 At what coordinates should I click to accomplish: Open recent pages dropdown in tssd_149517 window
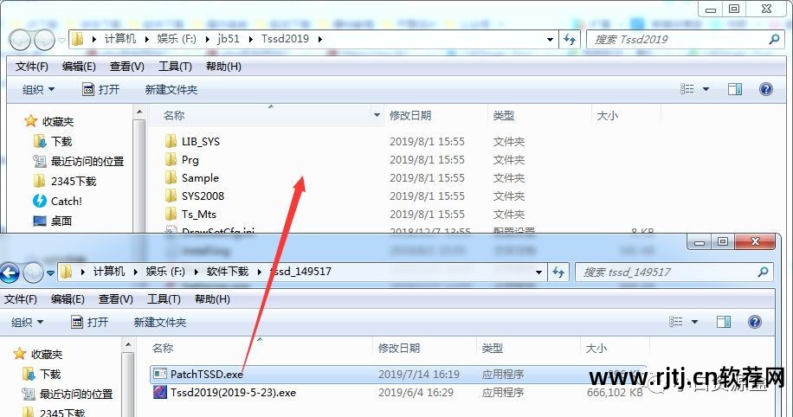pos(50,273)
